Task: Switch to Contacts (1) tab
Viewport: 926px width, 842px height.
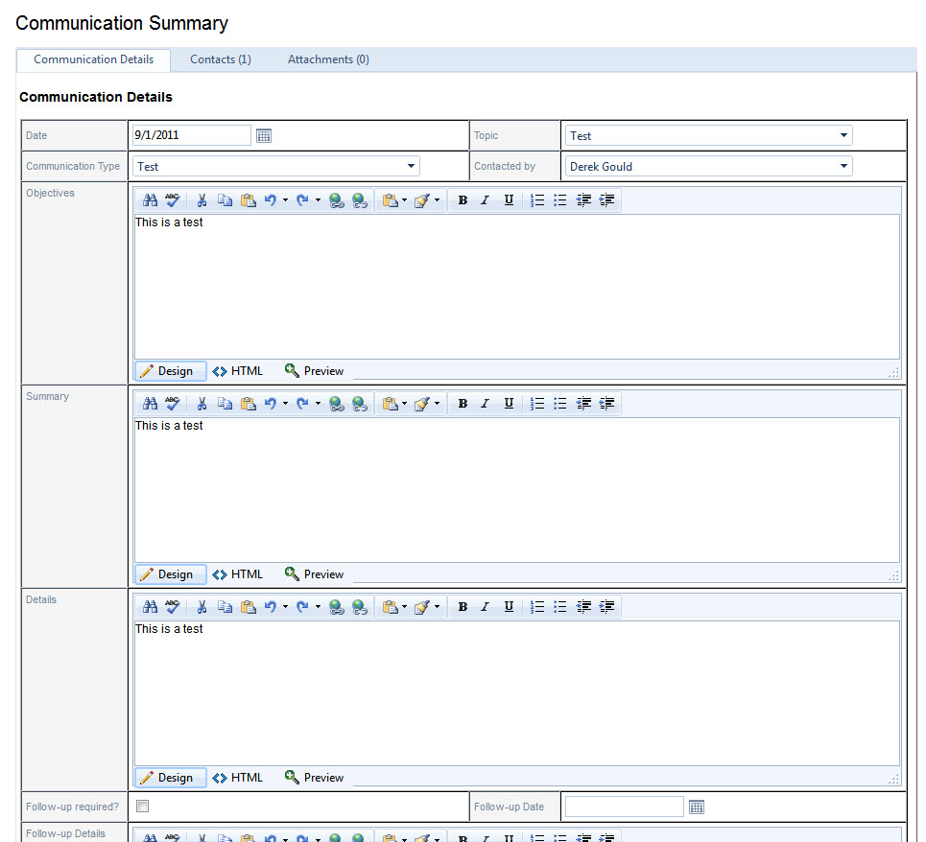Action: click(x=221, y=59)
